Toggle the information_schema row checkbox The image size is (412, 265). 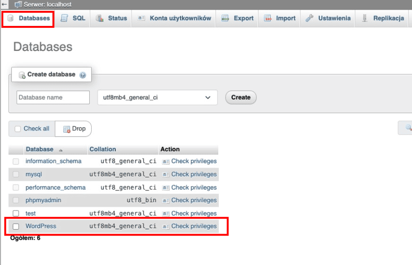coord(16,161)
